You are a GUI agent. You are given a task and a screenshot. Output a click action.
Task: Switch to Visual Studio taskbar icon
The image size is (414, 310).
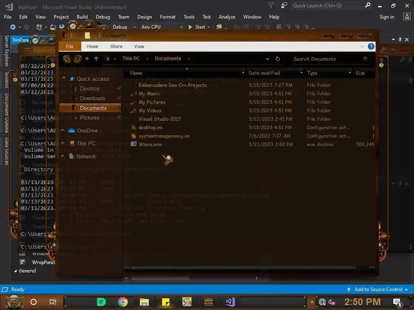[230, 302]
